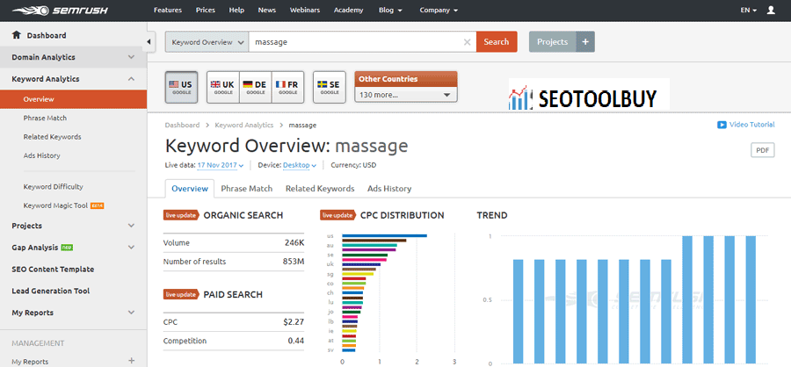Expand the Blog menu

(390, 10)
